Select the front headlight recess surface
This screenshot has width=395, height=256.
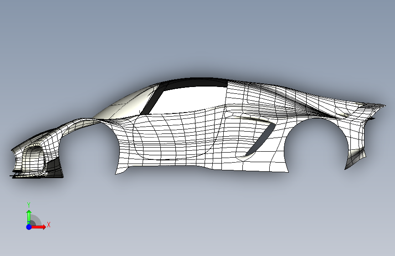pos(33,159)
